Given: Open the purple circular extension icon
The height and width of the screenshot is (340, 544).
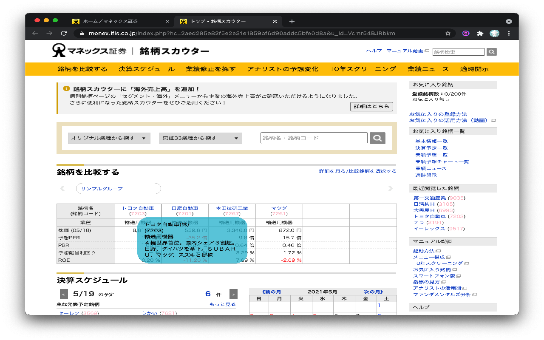Looking at the screenshot, I should [x=466, y=33].
